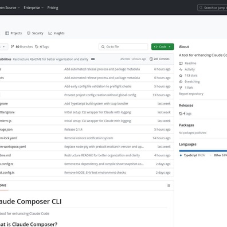Expand the commit message ellipsis button

[93, 59]
